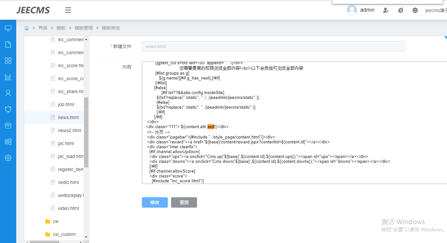The height and width of the screenshot is (243, 447).
Task: Go to home via the breadcrumb house icon
Action: 27,28
